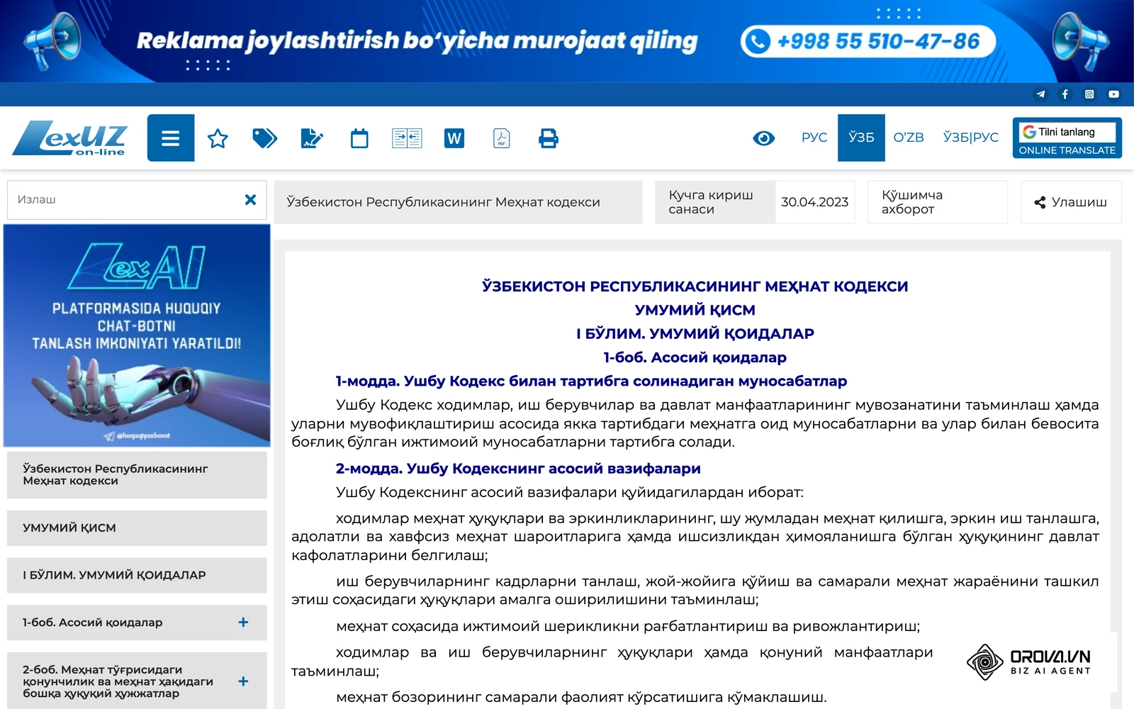This screenshot has width=1134, height=709.
Task: Open the Telegram channel icon
Action: (1040, 94)
